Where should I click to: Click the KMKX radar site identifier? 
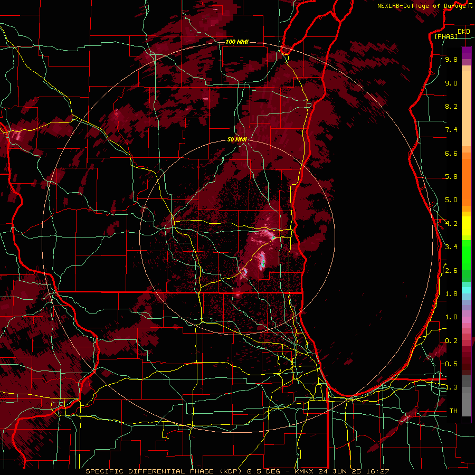point(303,471)
